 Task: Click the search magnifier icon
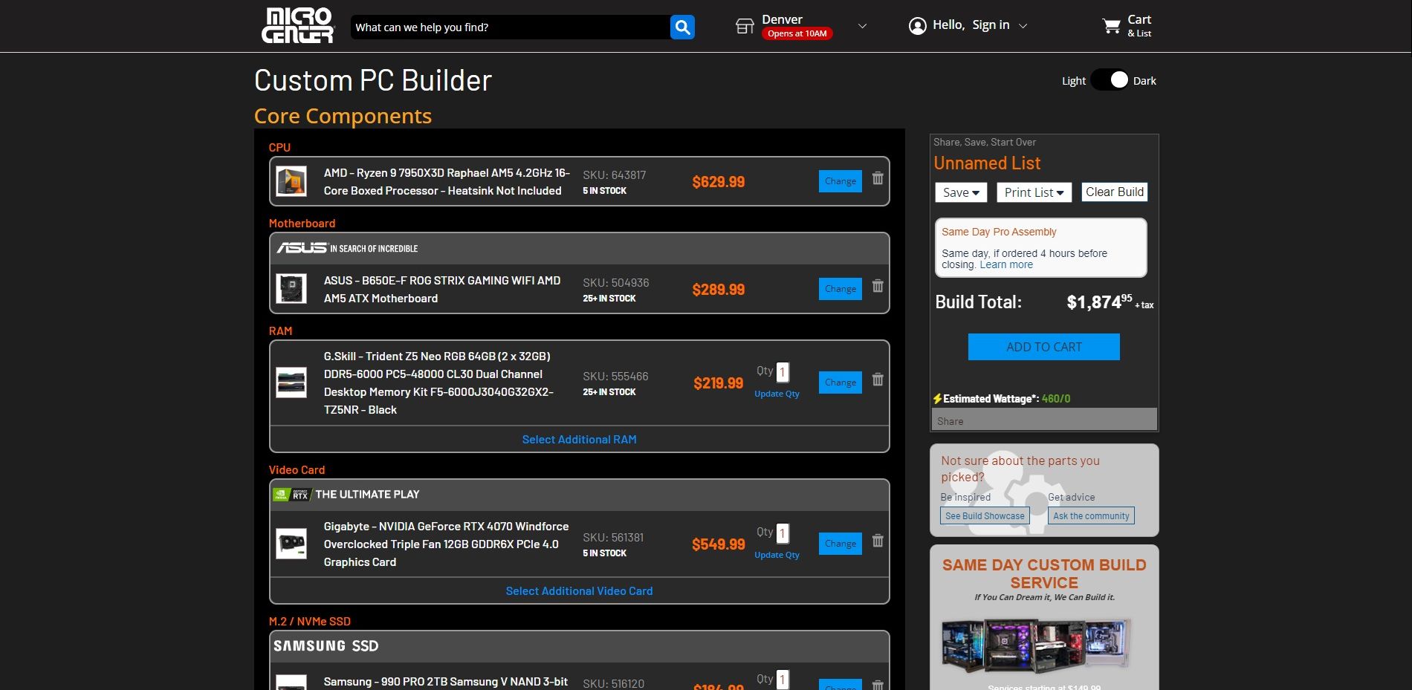tap(682, 26)
